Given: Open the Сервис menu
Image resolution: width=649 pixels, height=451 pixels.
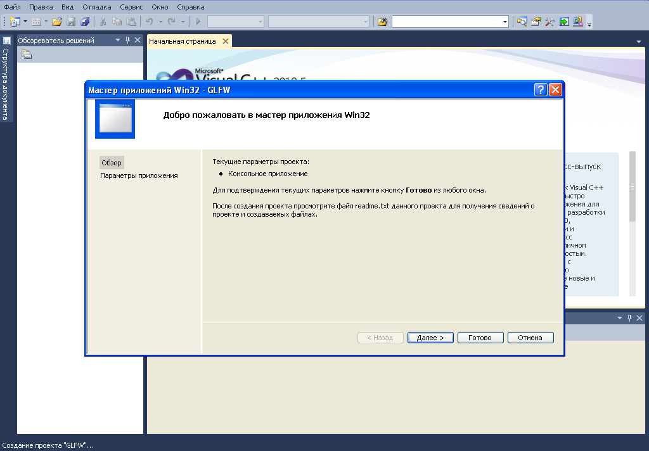Looking at the screenshot, I should pos(131,7).
